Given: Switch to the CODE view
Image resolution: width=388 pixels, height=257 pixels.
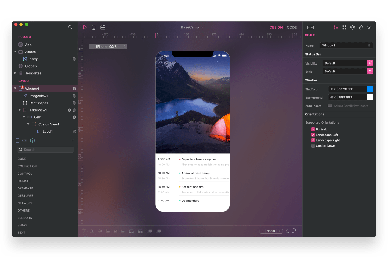Looking at the screenshot, I should [x=292, y=27].
